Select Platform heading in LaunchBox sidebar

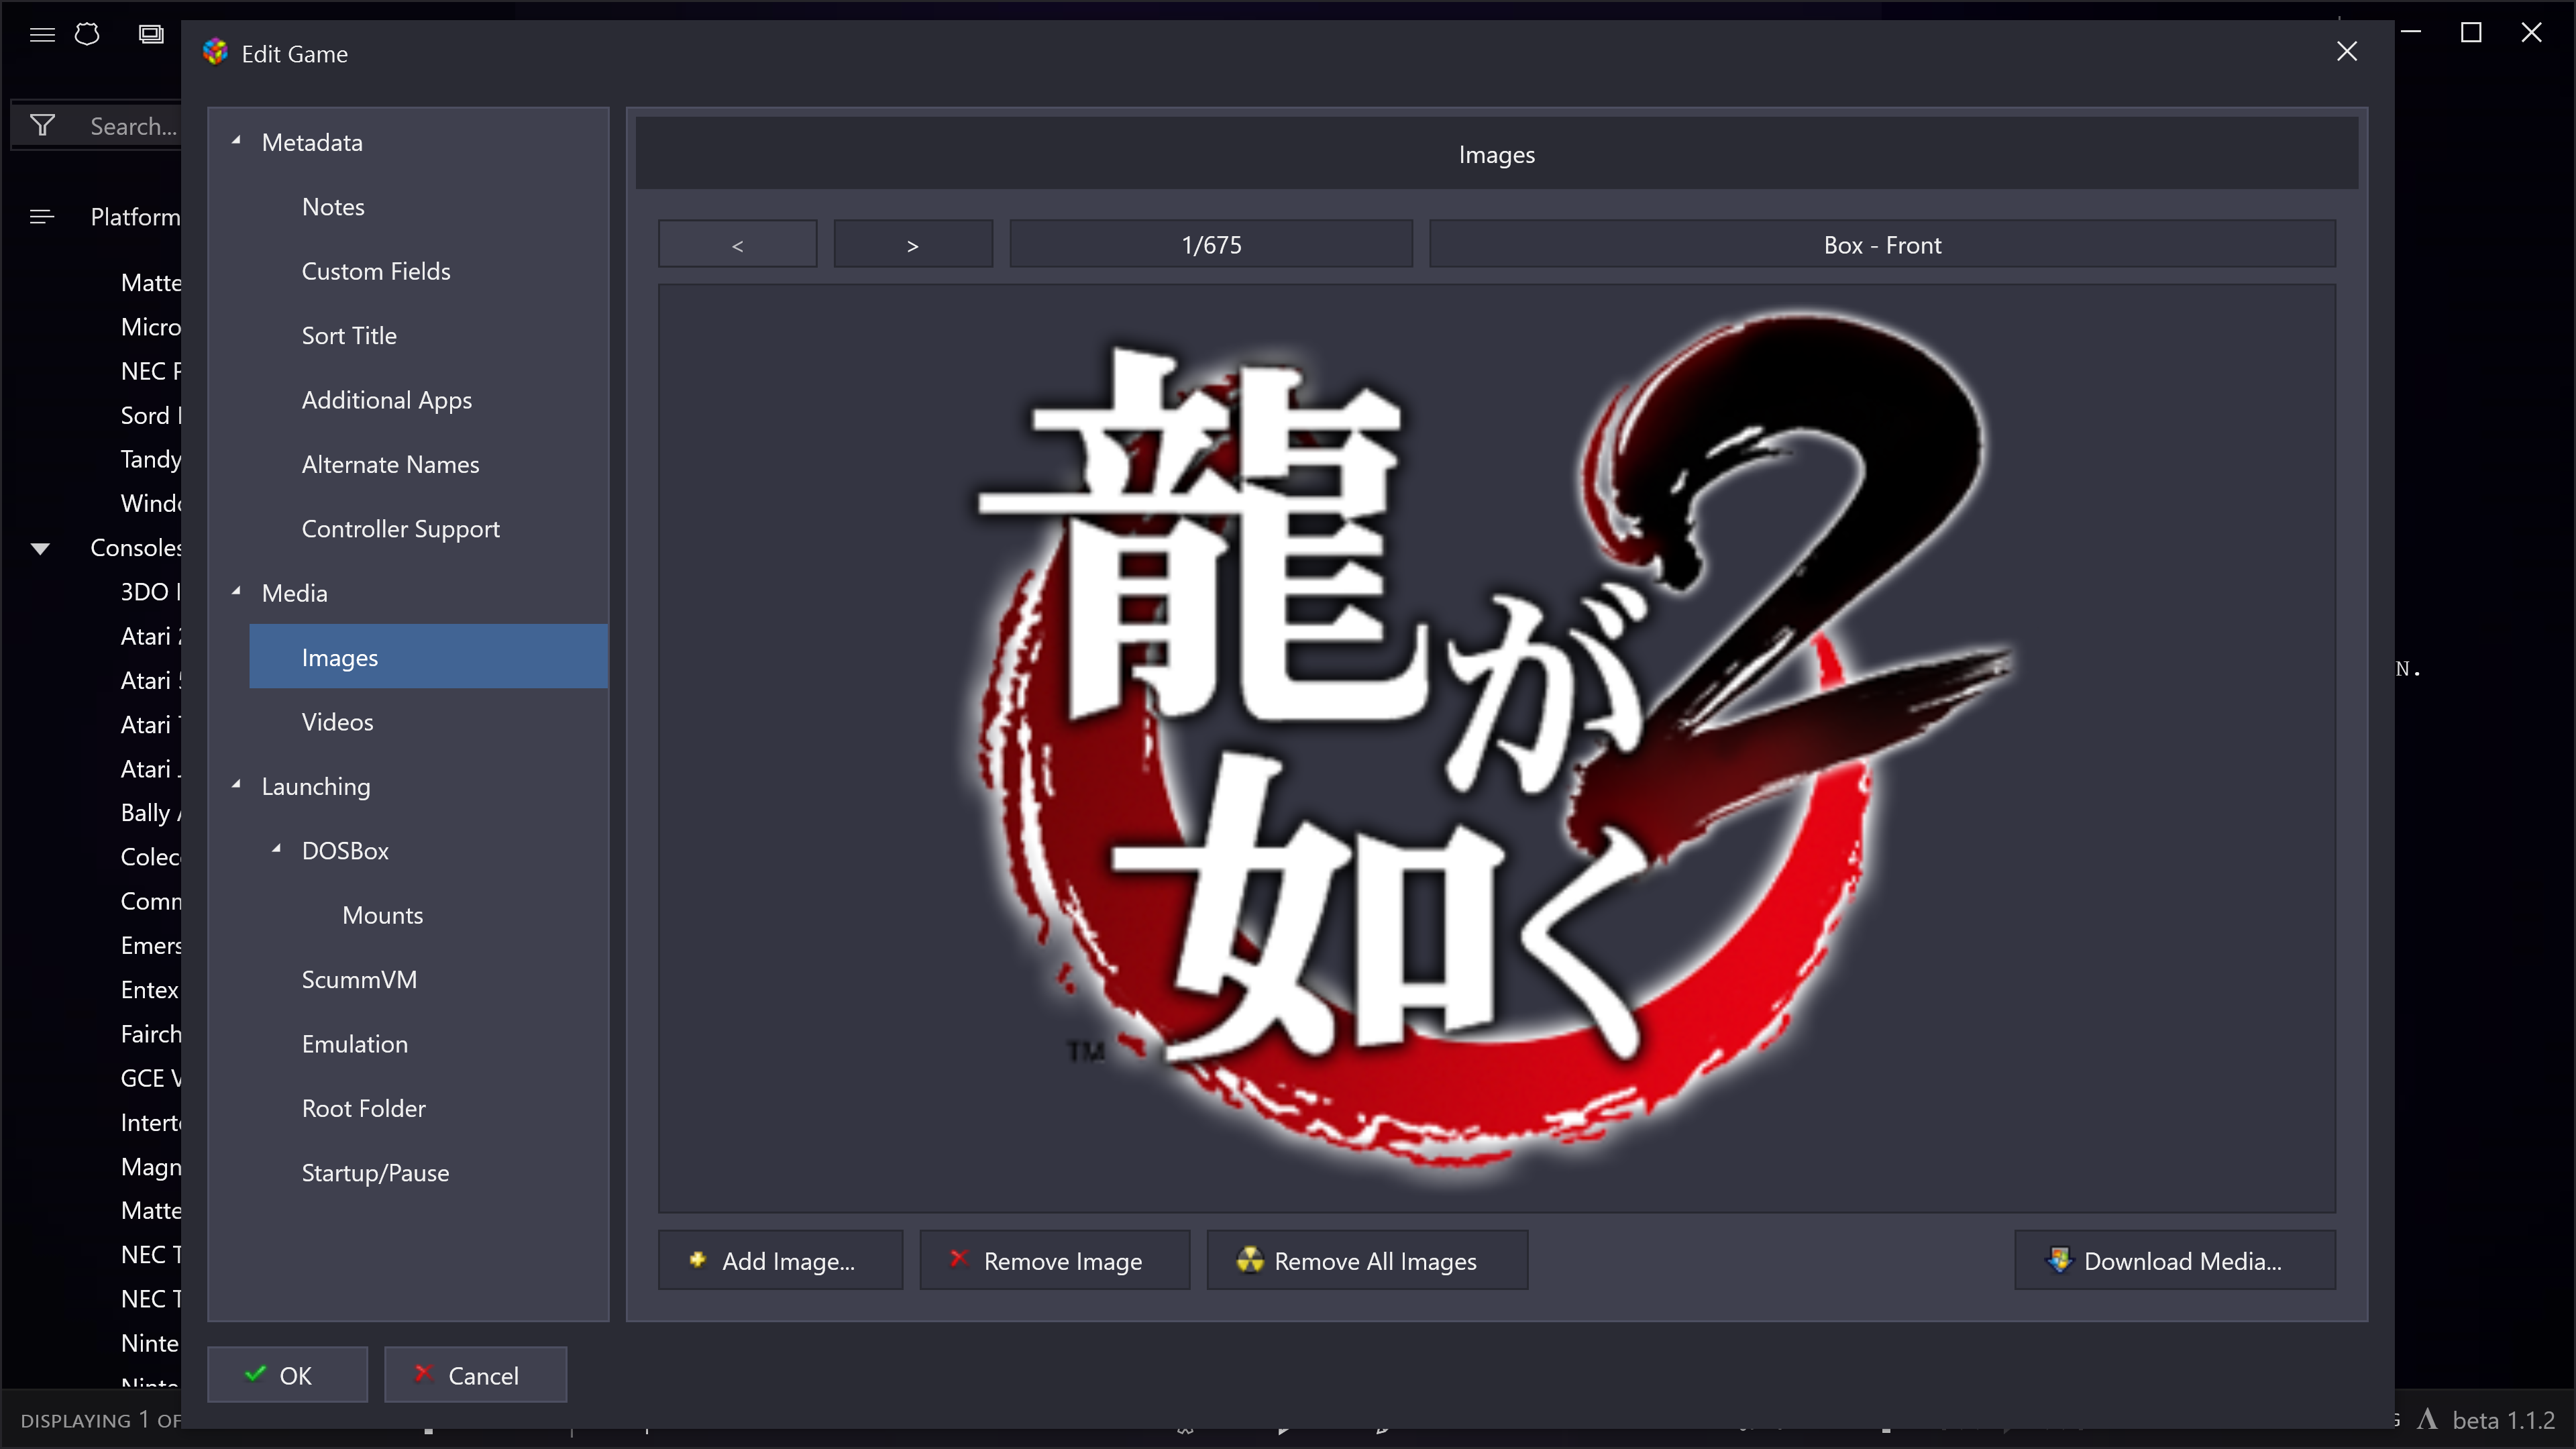pos(135,217)
